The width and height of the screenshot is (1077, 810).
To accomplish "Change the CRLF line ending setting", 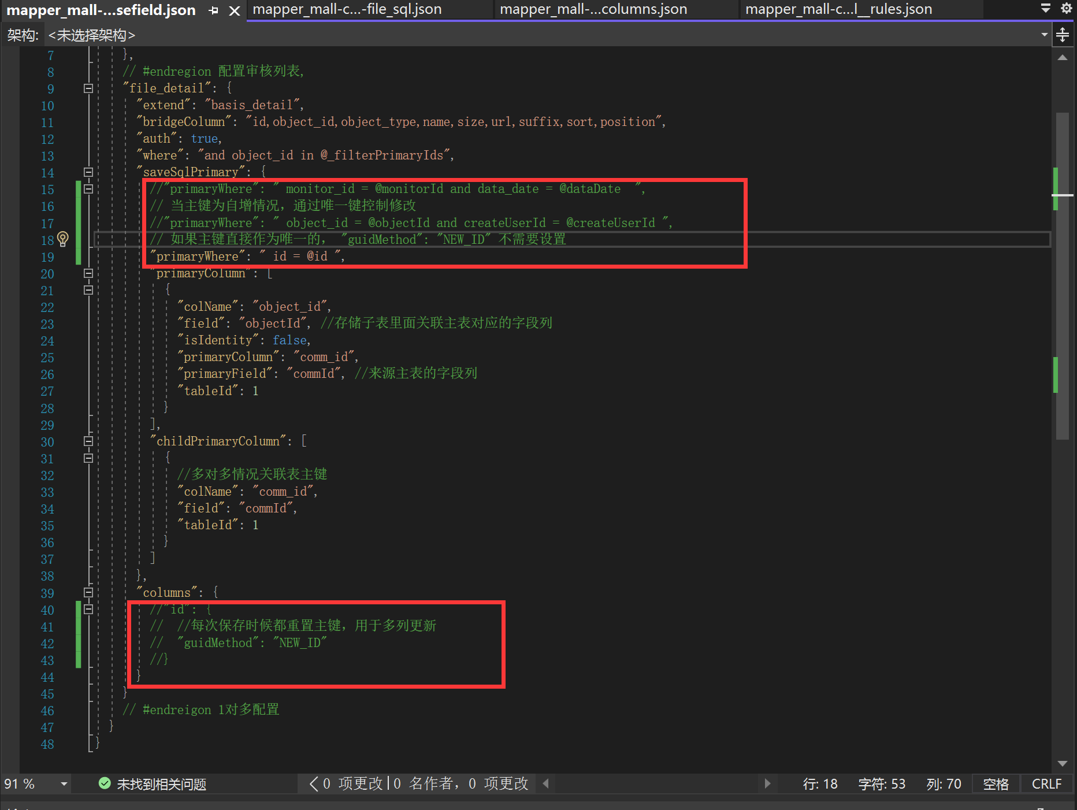I will 1047,784.
